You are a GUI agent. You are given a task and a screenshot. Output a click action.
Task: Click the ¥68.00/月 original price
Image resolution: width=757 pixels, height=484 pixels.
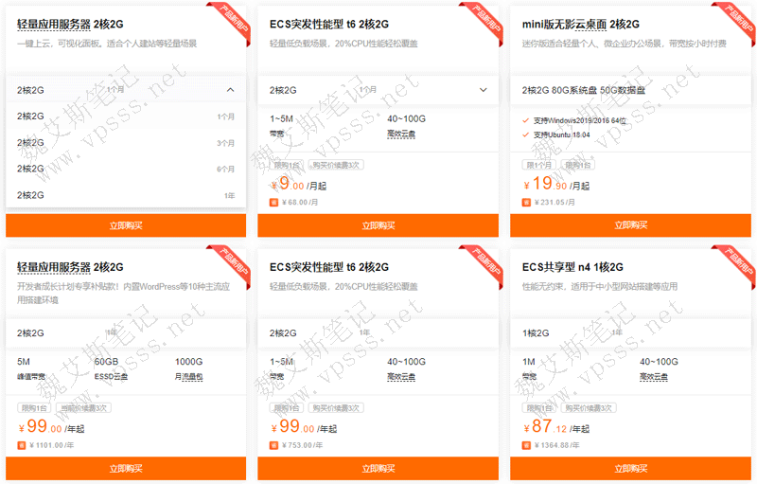click(x=300, y=203)
